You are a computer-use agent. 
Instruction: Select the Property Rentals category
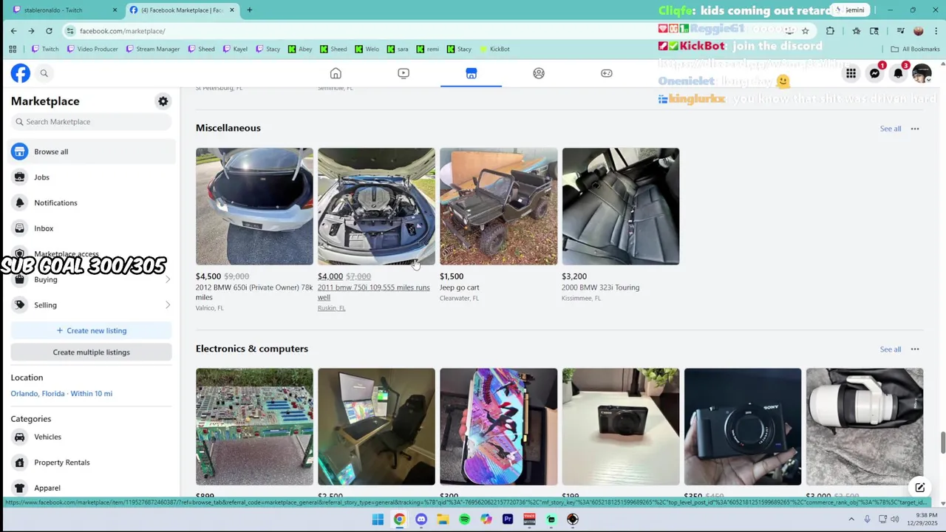click(92, 463)
